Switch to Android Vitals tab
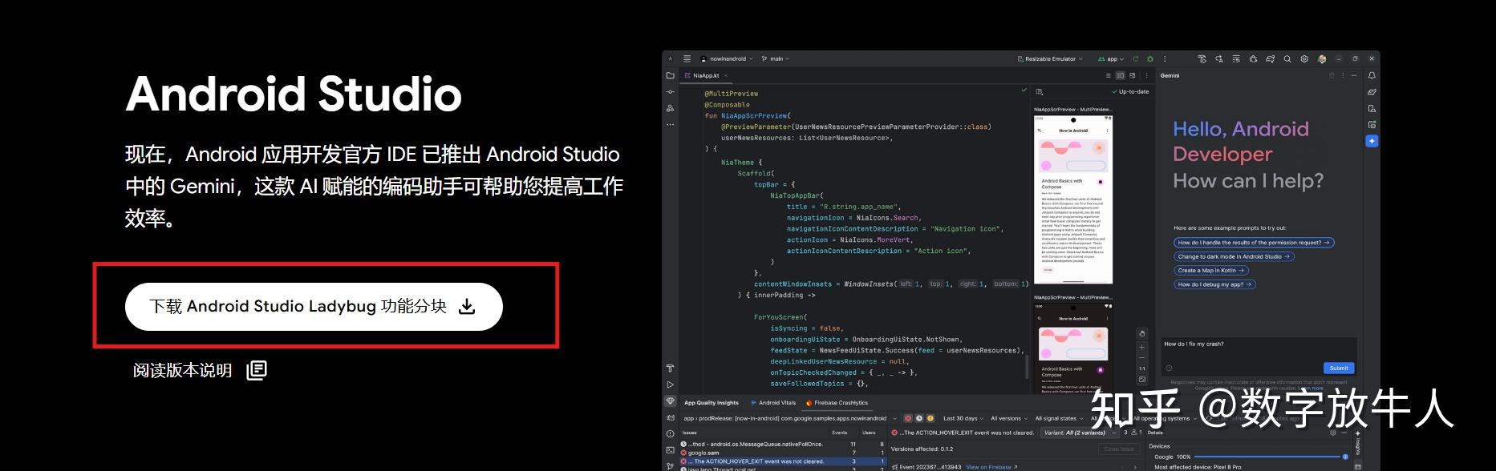The height and width of the screenshot is (471, 1496). click(772, 403)
